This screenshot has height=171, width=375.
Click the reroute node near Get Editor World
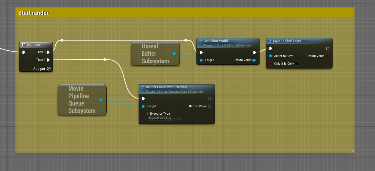pyautogui.click(x=186, y=40)
